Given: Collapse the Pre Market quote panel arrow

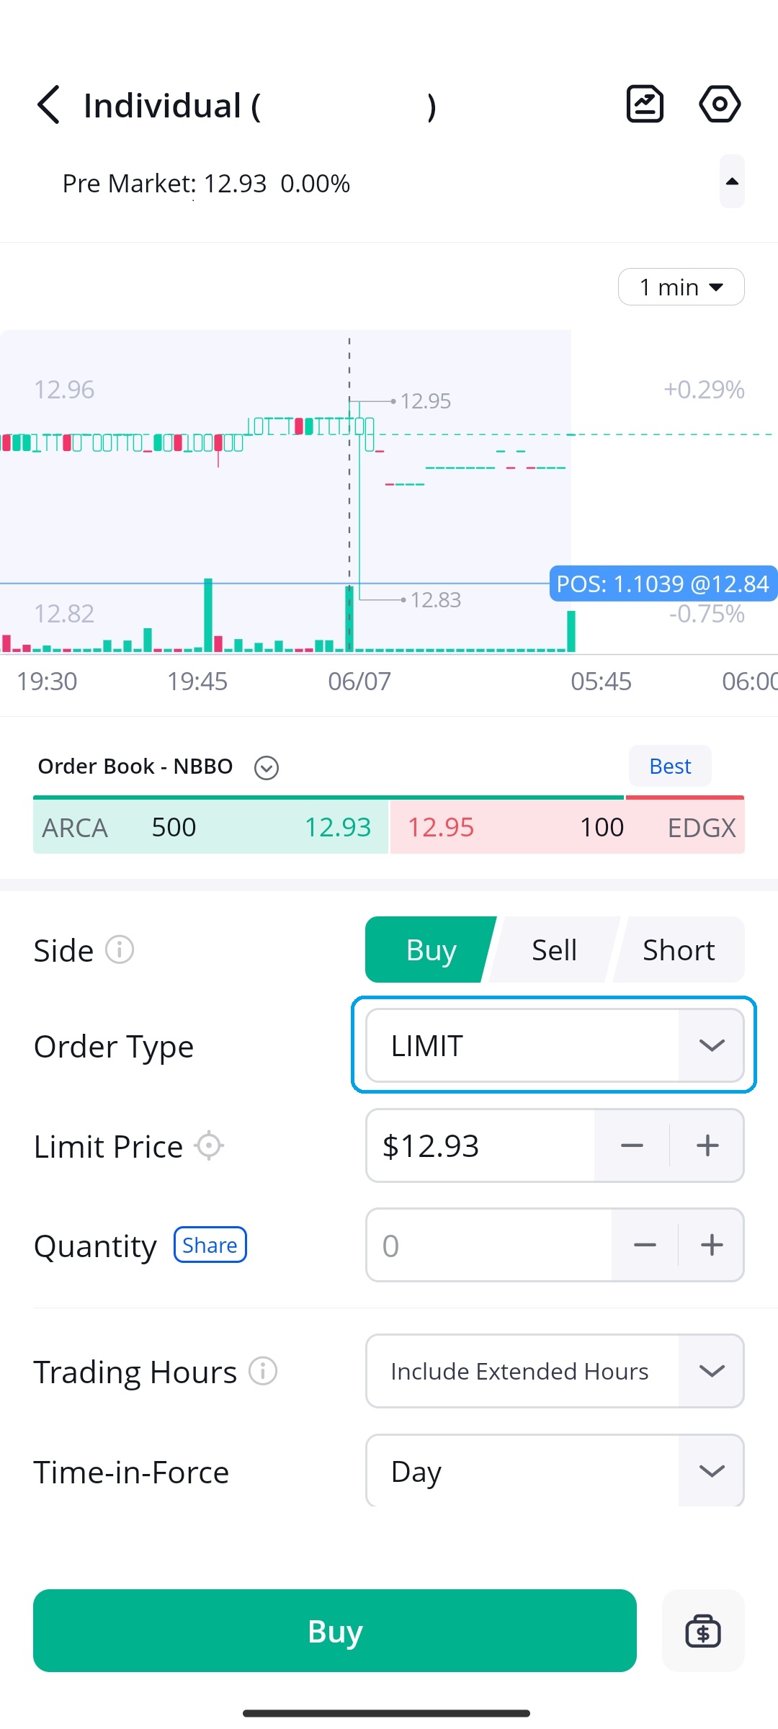Looking at the screenshot, I should tap(732, 182).
